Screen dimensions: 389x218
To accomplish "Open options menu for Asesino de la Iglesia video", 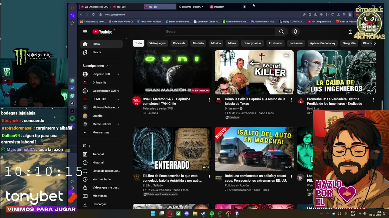I will click(x=291, y=100).
